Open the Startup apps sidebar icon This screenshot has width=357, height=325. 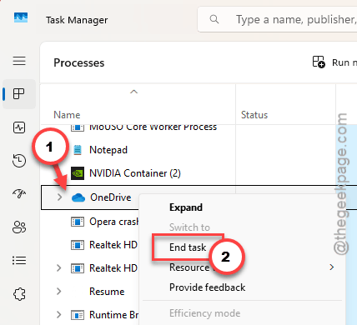[x=19, y=193]
